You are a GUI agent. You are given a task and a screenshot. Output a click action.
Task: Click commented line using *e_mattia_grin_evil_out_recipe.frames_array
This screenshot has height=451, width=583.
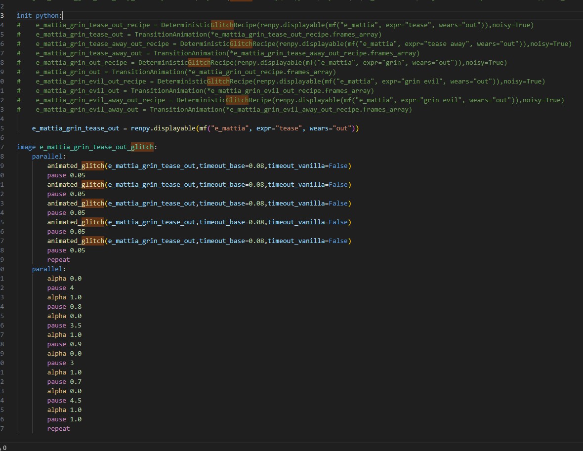click(195, 91)
